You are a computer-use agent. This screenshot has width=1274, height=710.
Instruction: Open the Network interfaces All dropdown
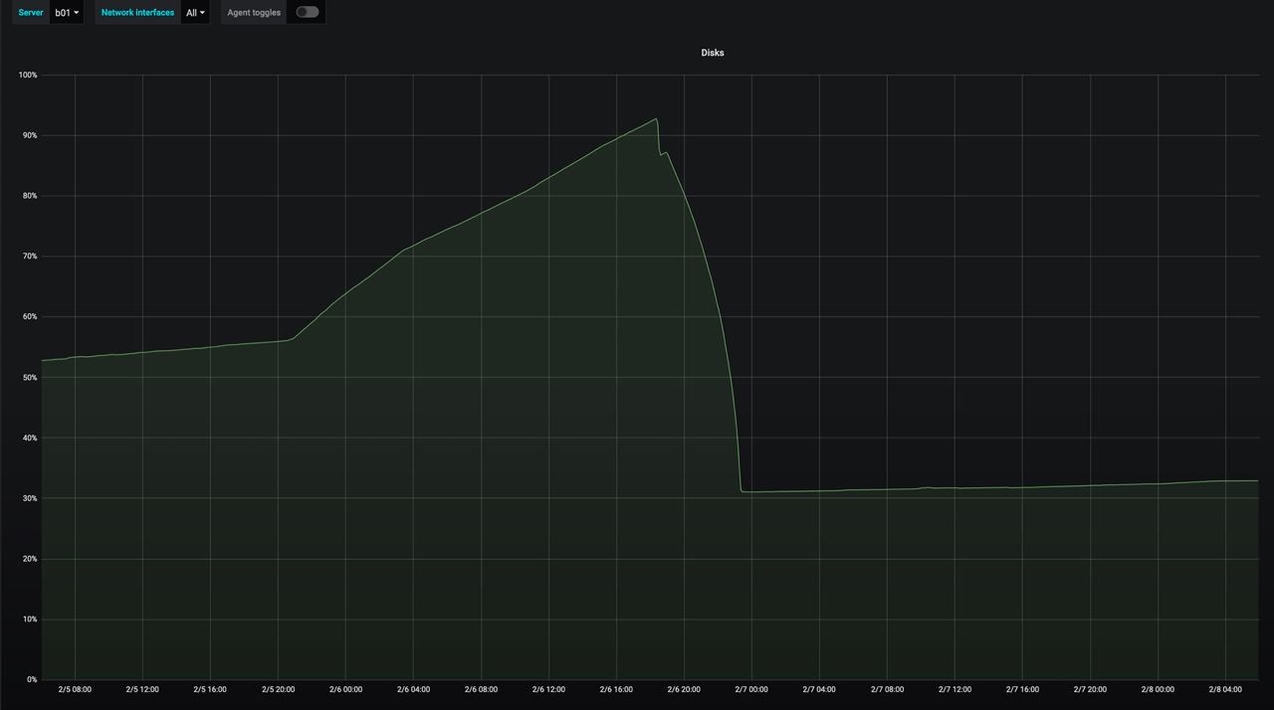(196, 13)
